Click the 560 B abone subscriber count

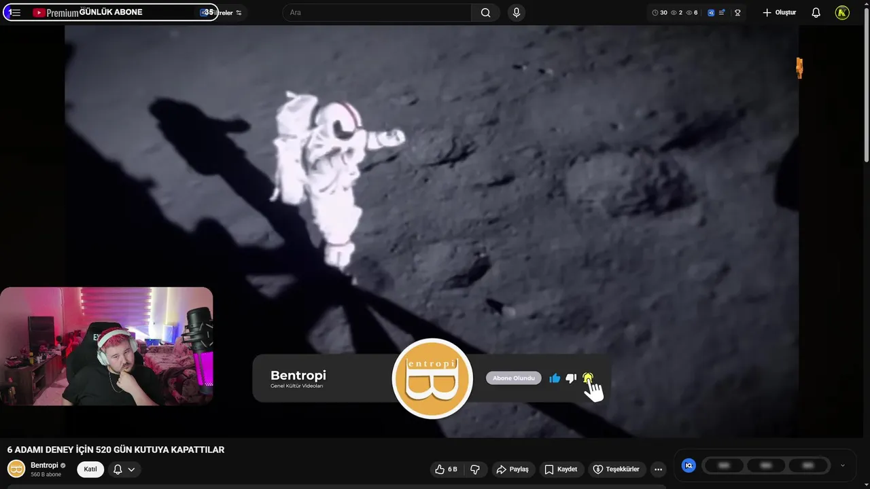[x=46, y=475]
